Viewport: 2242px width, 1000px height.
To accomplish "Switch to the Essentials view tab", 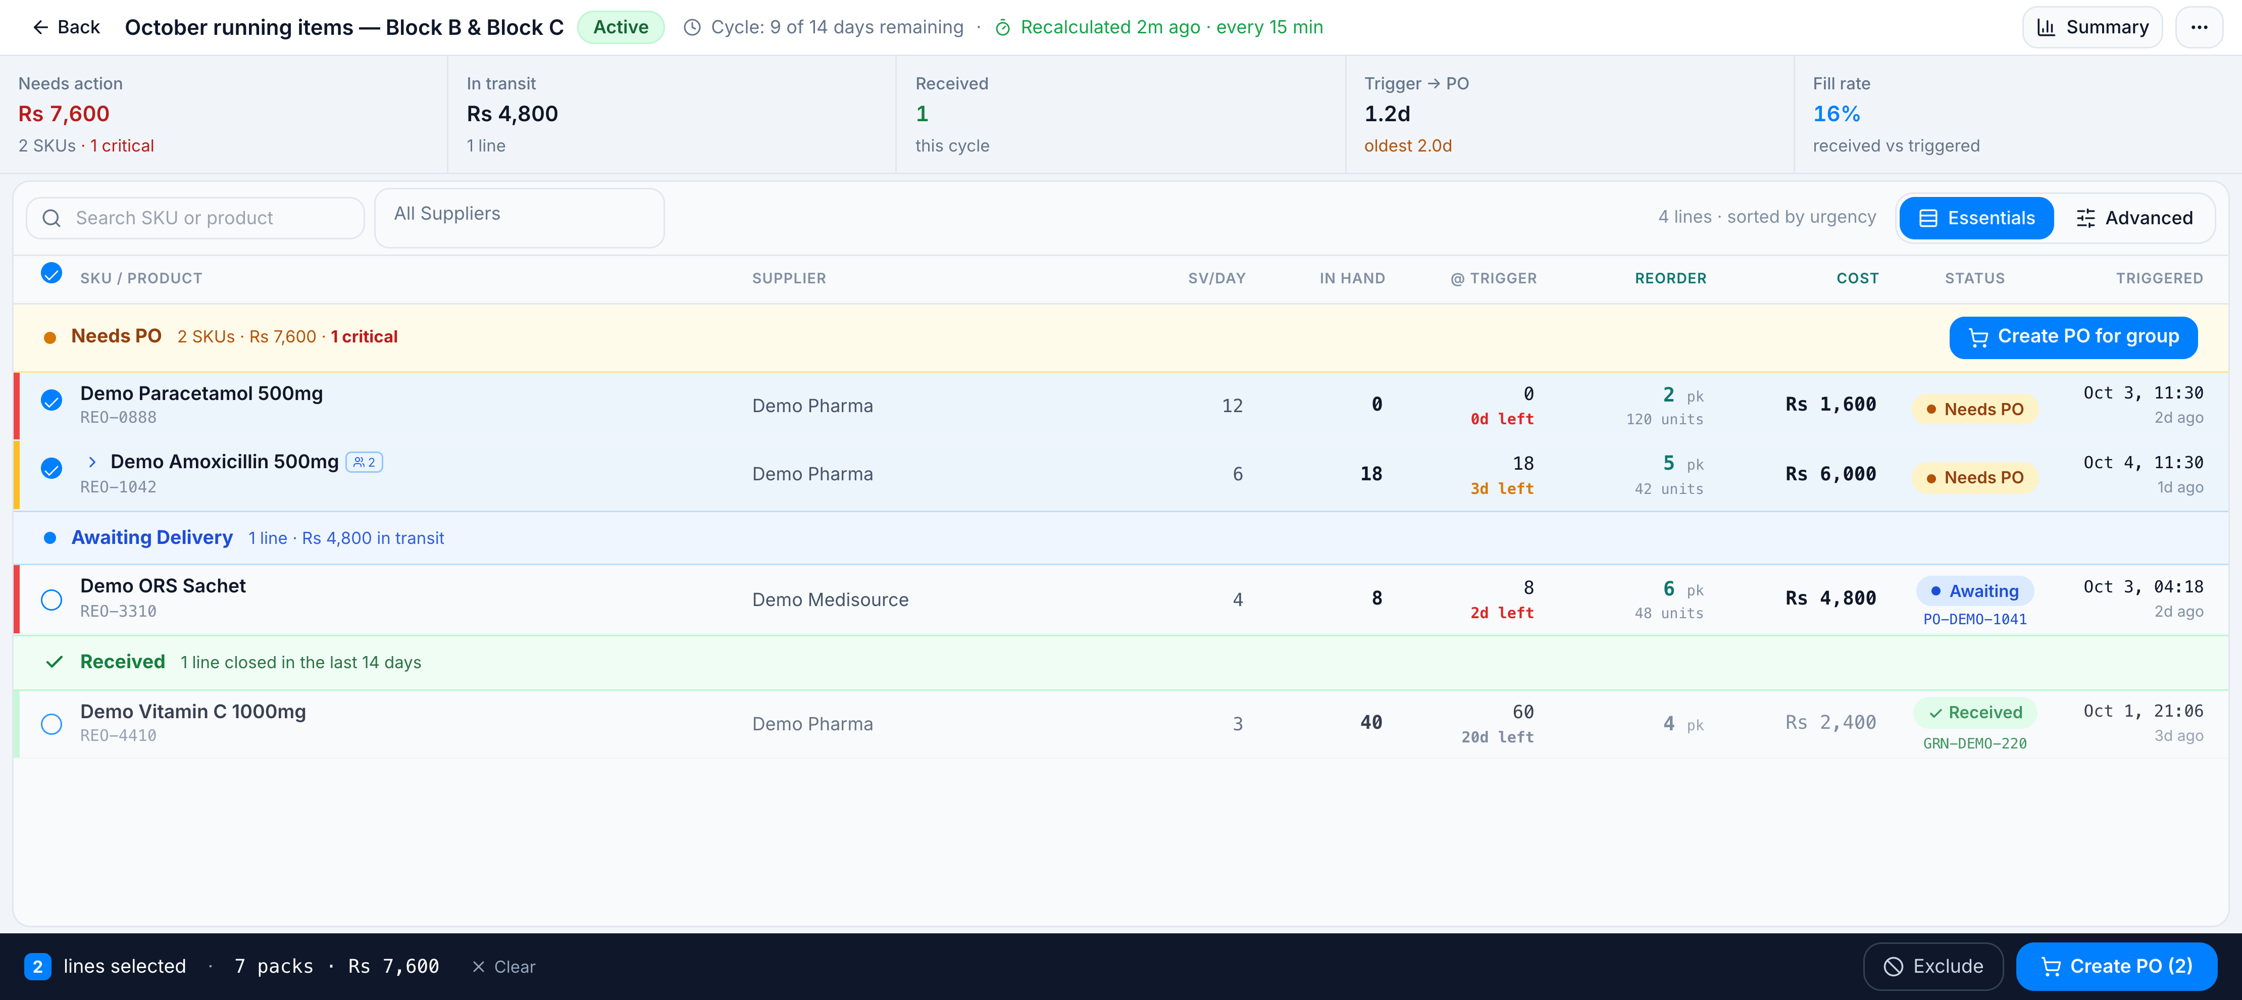I will (1976, 218).
